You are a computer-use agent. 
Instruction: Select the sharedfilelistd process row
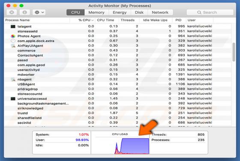coord(117,118)
